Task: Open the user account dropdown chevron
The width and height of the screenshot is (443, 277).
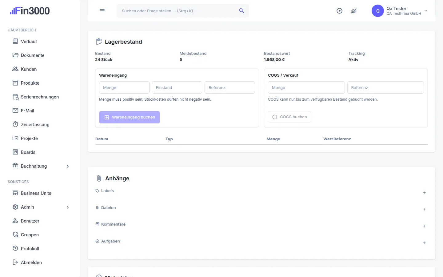Action: [426, 11]
